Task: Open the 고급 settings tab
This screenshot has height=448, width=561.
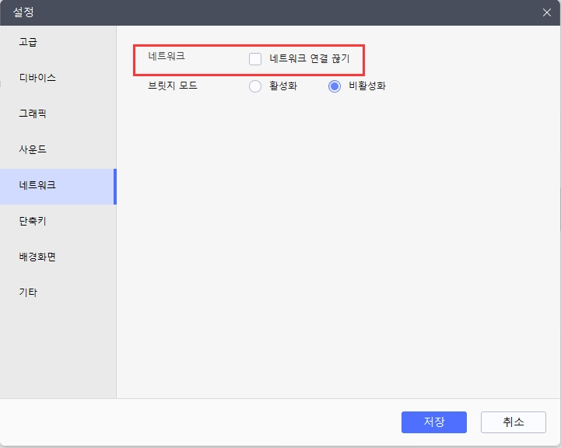Action: 58,42
